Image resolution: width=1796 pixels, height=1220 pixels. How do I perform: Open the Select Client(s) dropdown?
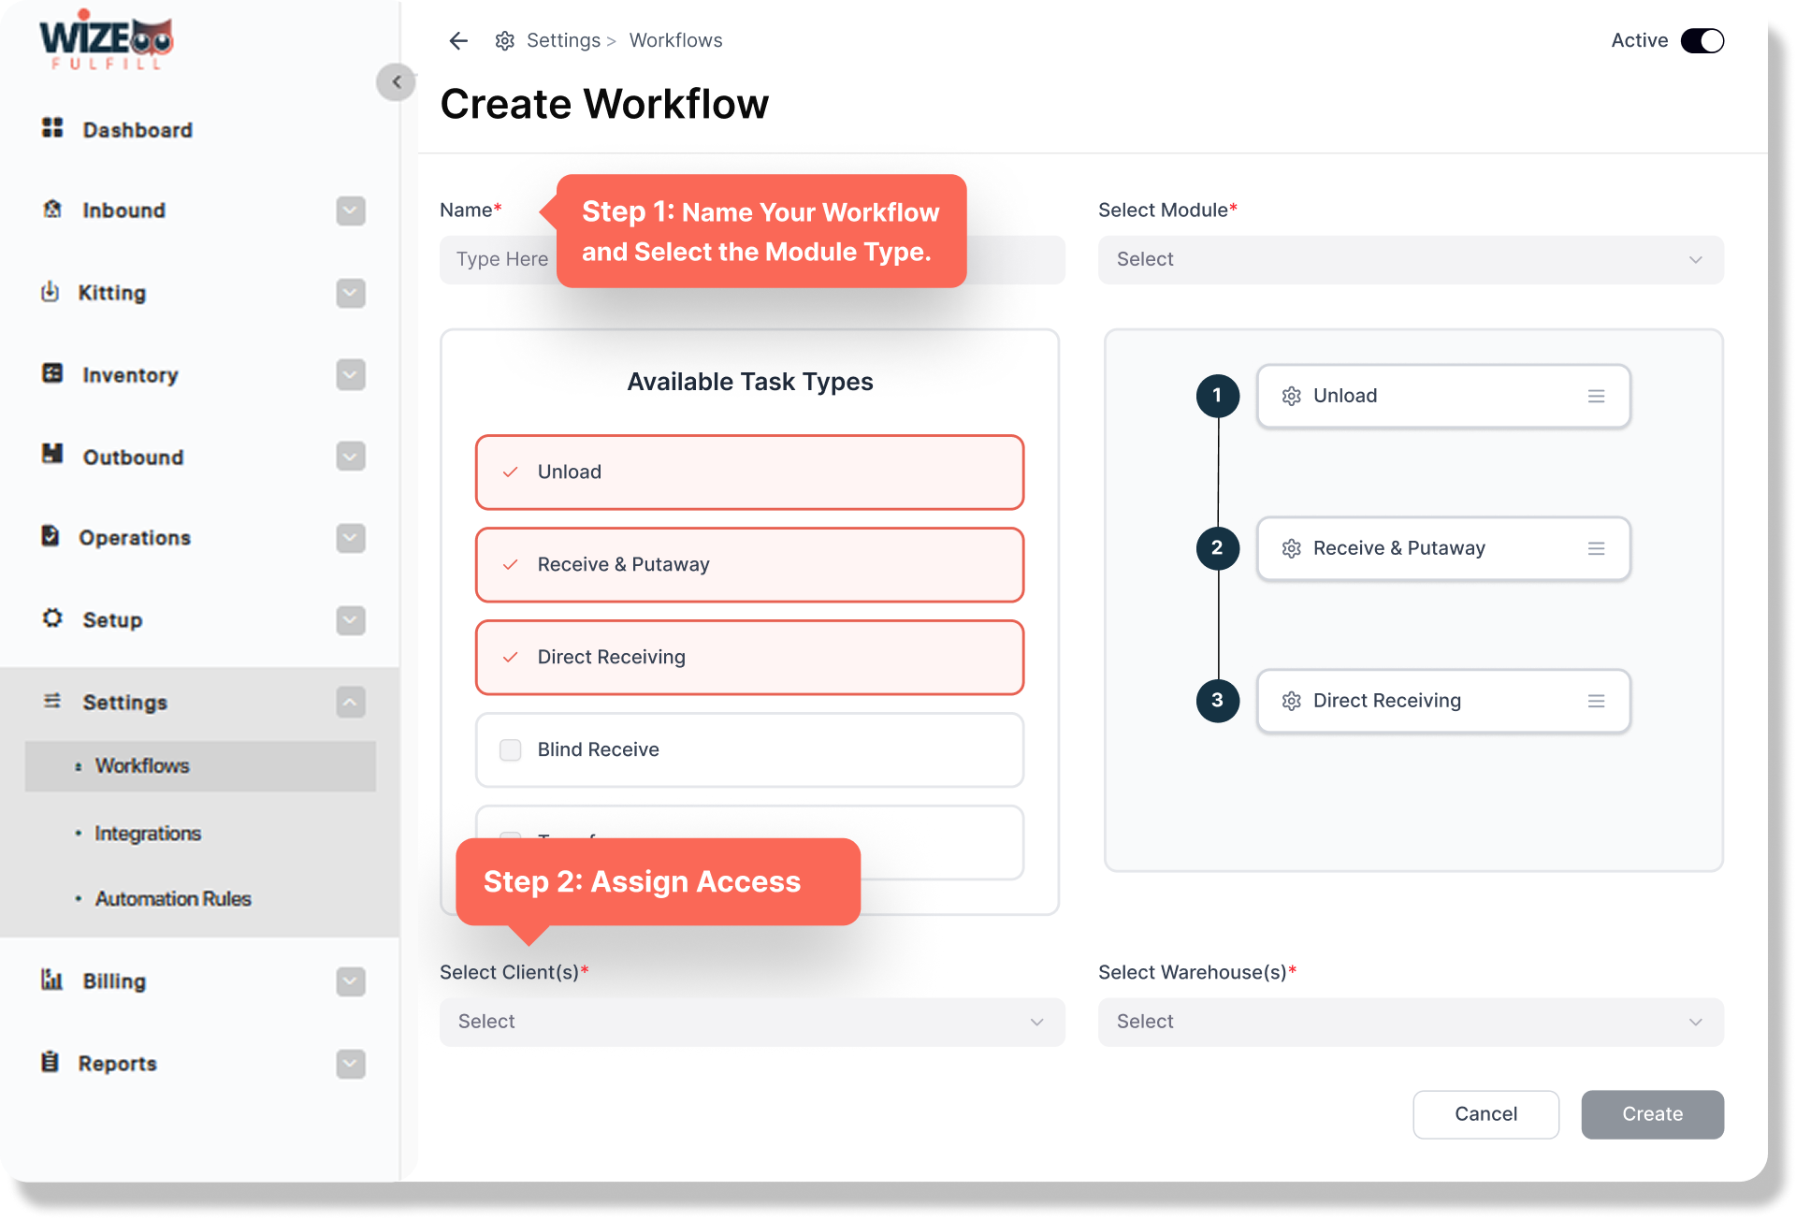click(751, 1023)
